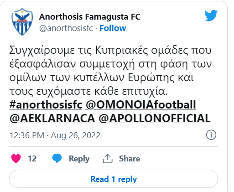This screenshot has width=234, height=192.
Task: Open the tweet info circle icon
Action: tap(211, 135)
